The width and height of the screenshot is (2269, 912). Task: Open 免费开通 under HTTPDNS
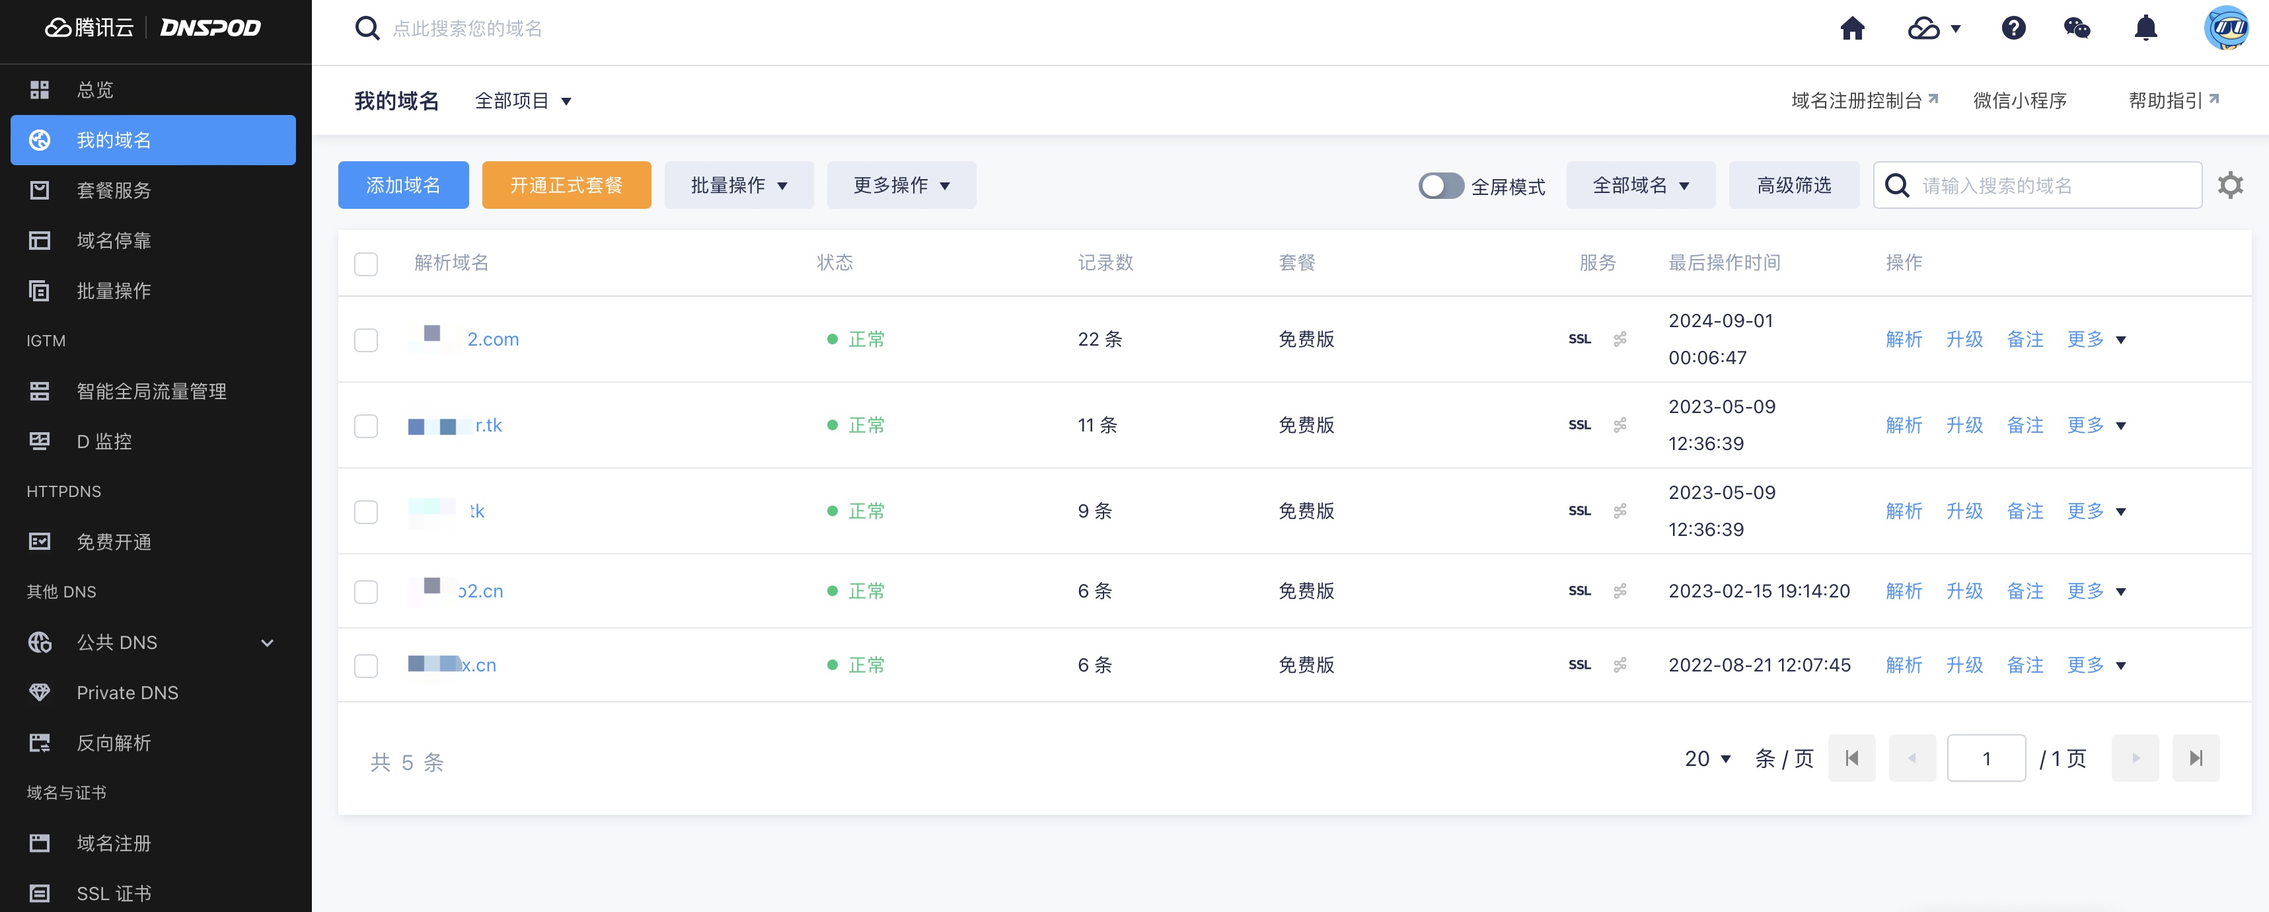[x=153, y=542]
